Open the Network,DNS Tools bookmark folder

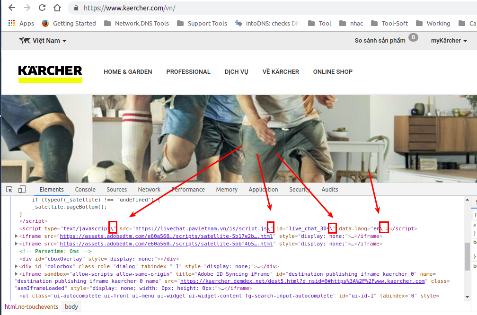point(136,24)
